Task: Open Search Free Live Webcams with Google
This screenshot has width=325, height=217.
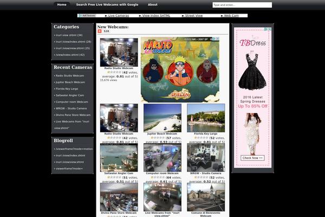Action: (107, 4)
